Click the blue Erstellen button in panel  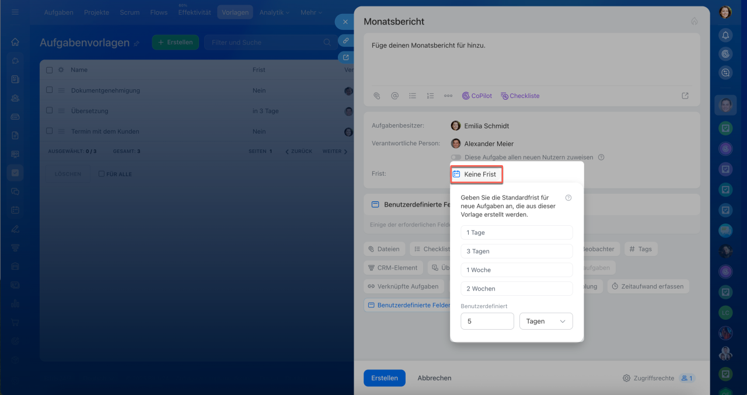(385, 378)
